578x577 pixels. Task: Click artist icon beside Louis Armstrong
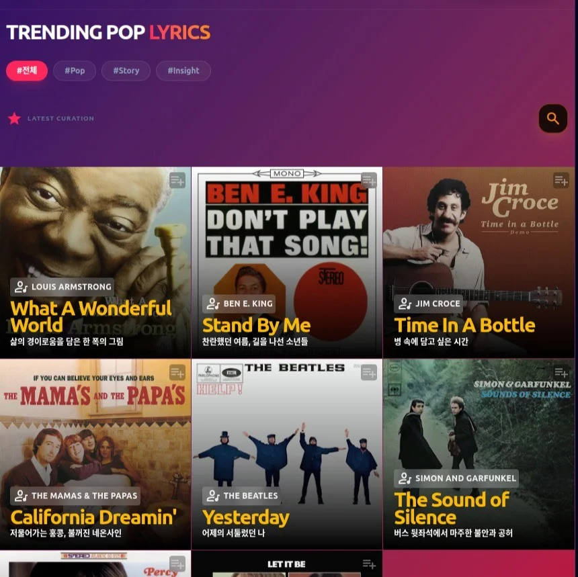click(x=21, y=287)
